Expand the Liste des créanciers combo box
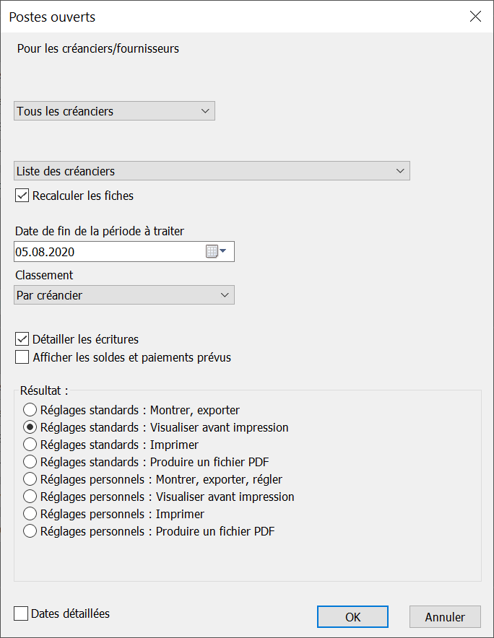Image resolution: width=494 pixels, height=638 pixels. (212, 171)
